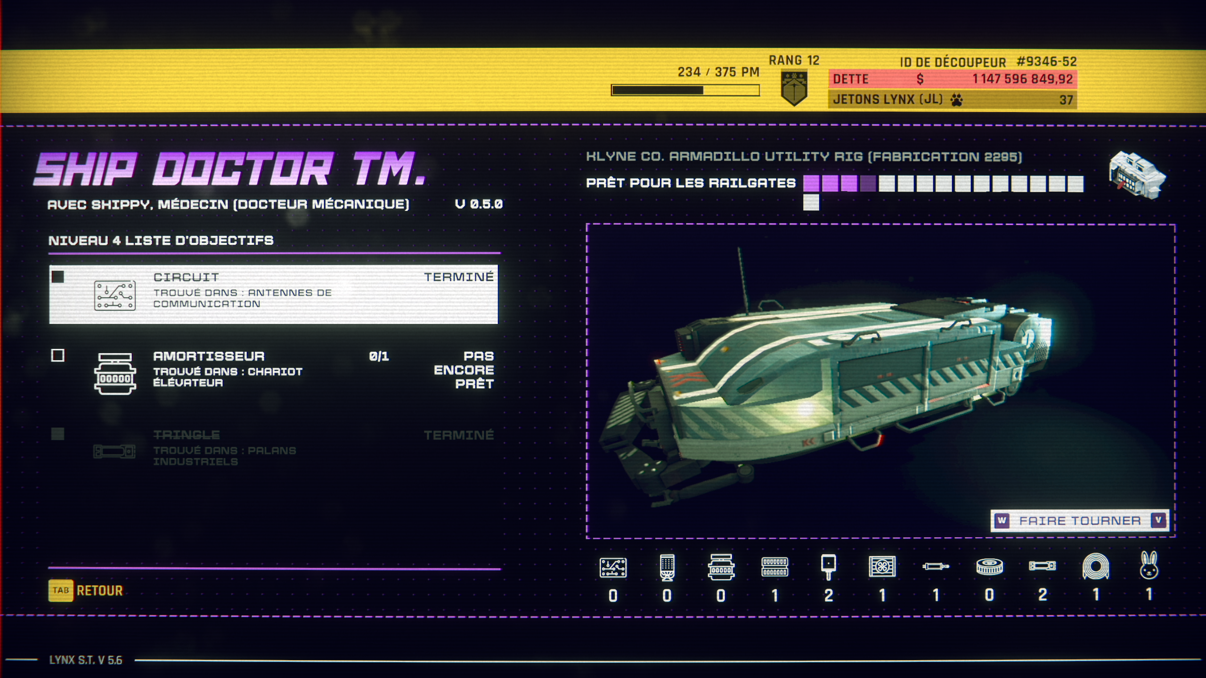Click the small white ship icon top right
The height and width of the screenshot is (678, 1206).
[1137, 176]
